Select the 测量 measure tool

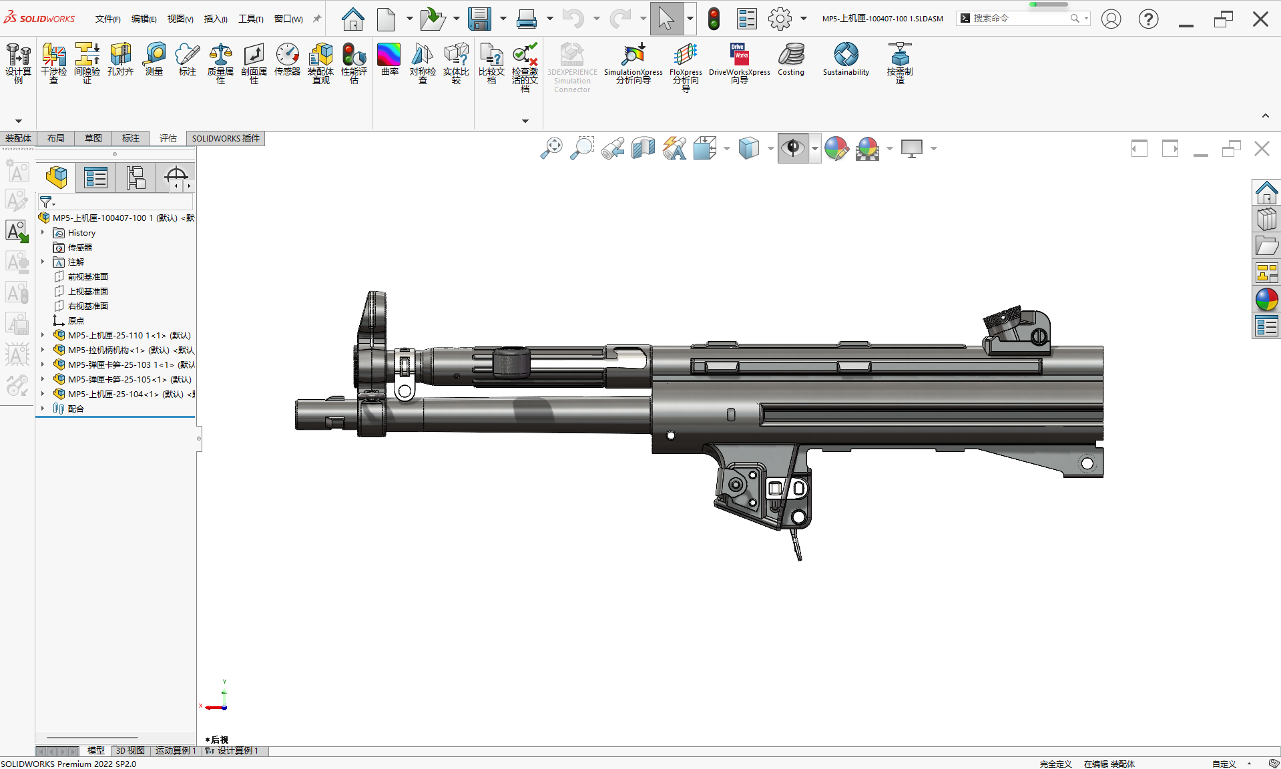point(154,59)
